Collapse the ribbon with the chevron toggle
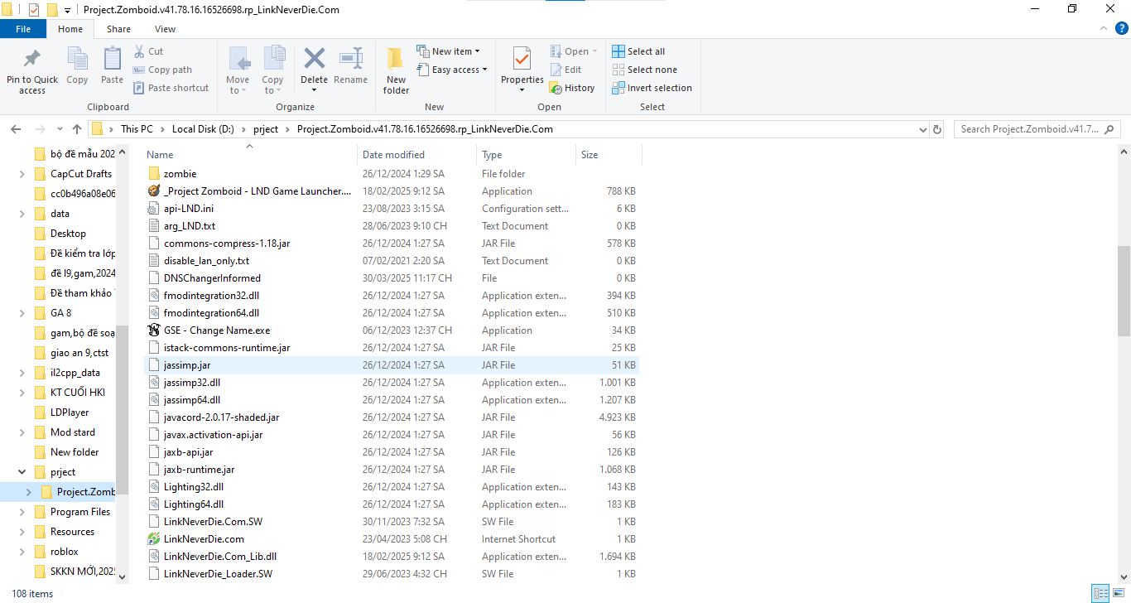1131x603 pixels. click(x=1103, y=27)
